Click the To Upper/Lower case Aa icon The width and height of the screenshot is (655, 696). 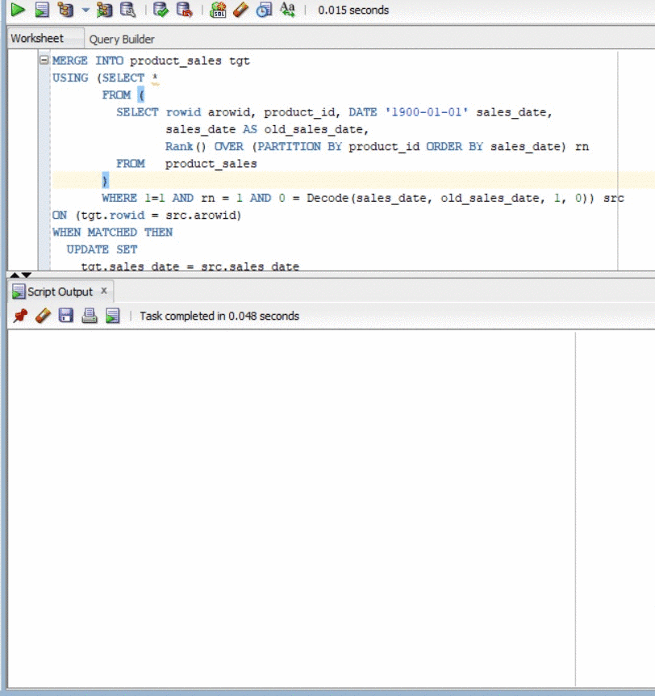287,10
